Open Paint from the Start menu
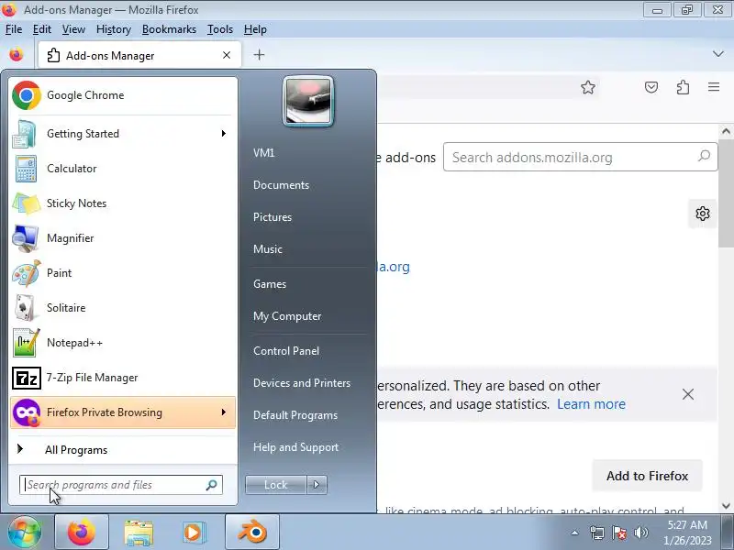734x550 pixels. click(123, 273)
